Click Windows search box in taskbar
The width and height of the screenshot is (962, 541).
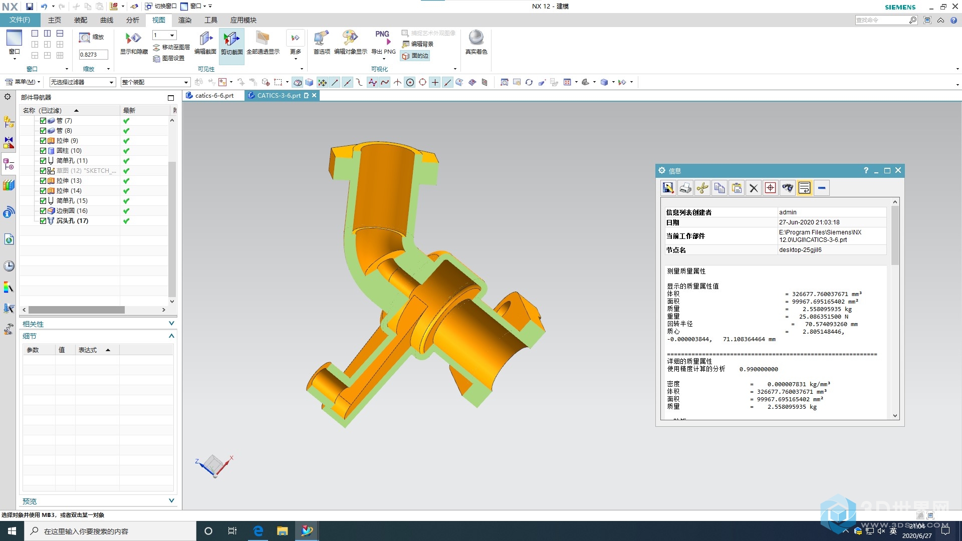pos(111,531)
